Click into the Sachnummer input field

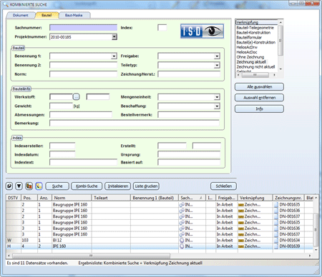(83, 28)
